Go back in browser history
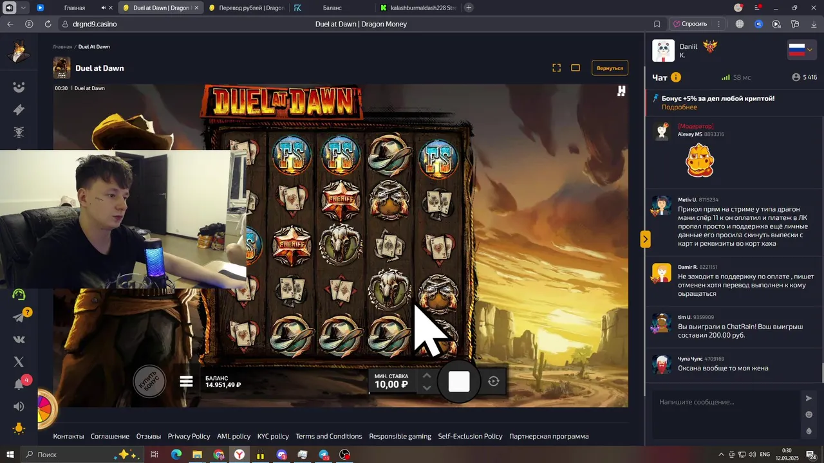The image size is (824, 463). pyautogui.click(x=10, y=24)
